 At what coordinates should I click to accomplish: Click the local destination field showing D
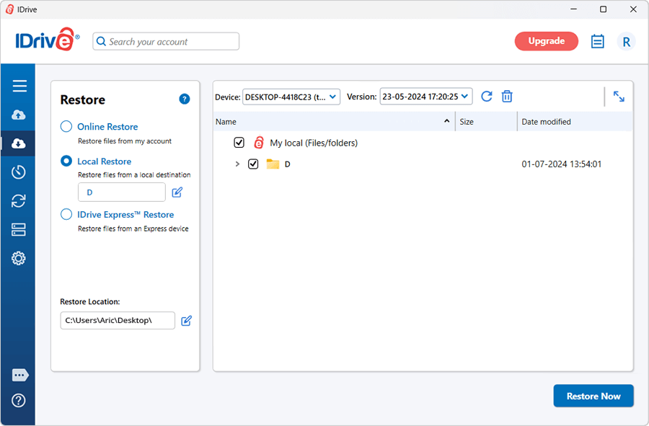[x=122, y=192]
